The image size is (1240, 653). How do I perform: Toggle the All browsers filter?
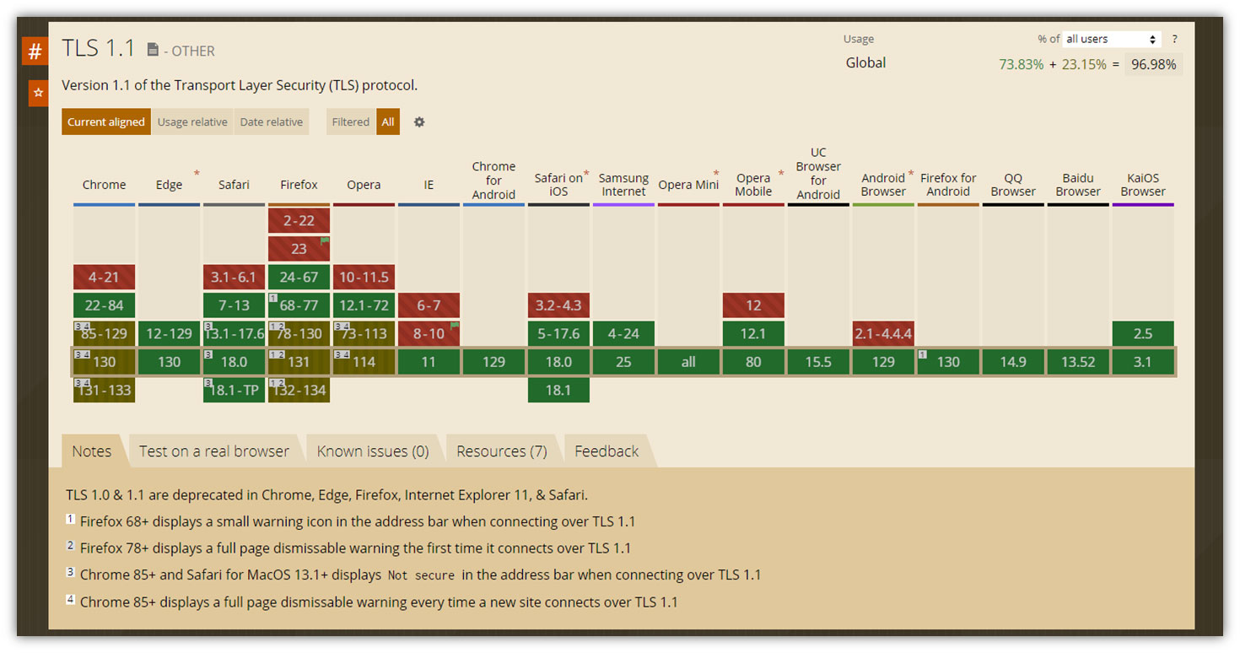tap(388, 121)
